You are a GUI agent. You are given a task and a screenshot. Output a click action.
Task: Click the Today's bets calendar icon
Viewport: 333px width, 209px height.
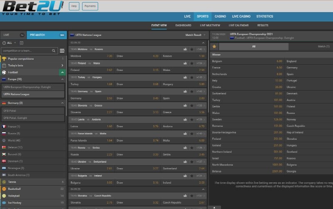point(4,65)
